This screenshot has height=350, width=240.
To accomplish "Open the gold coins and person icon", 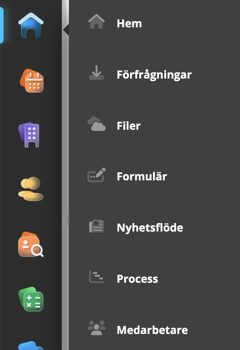I will pyautogui.click(x=31, y=189).
